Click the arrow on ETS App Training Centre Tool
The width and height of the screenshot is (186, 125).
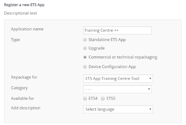[150, 79]
